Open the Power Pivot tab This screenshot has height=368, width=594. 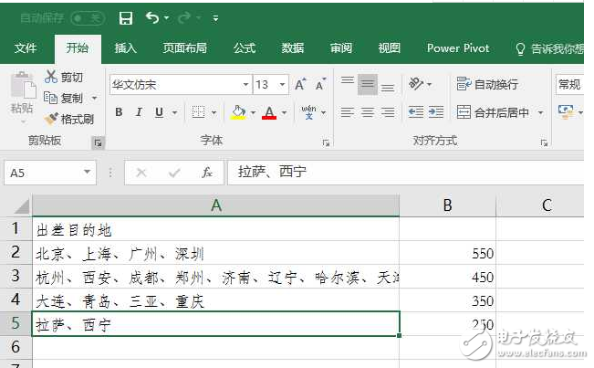point(458,48)
